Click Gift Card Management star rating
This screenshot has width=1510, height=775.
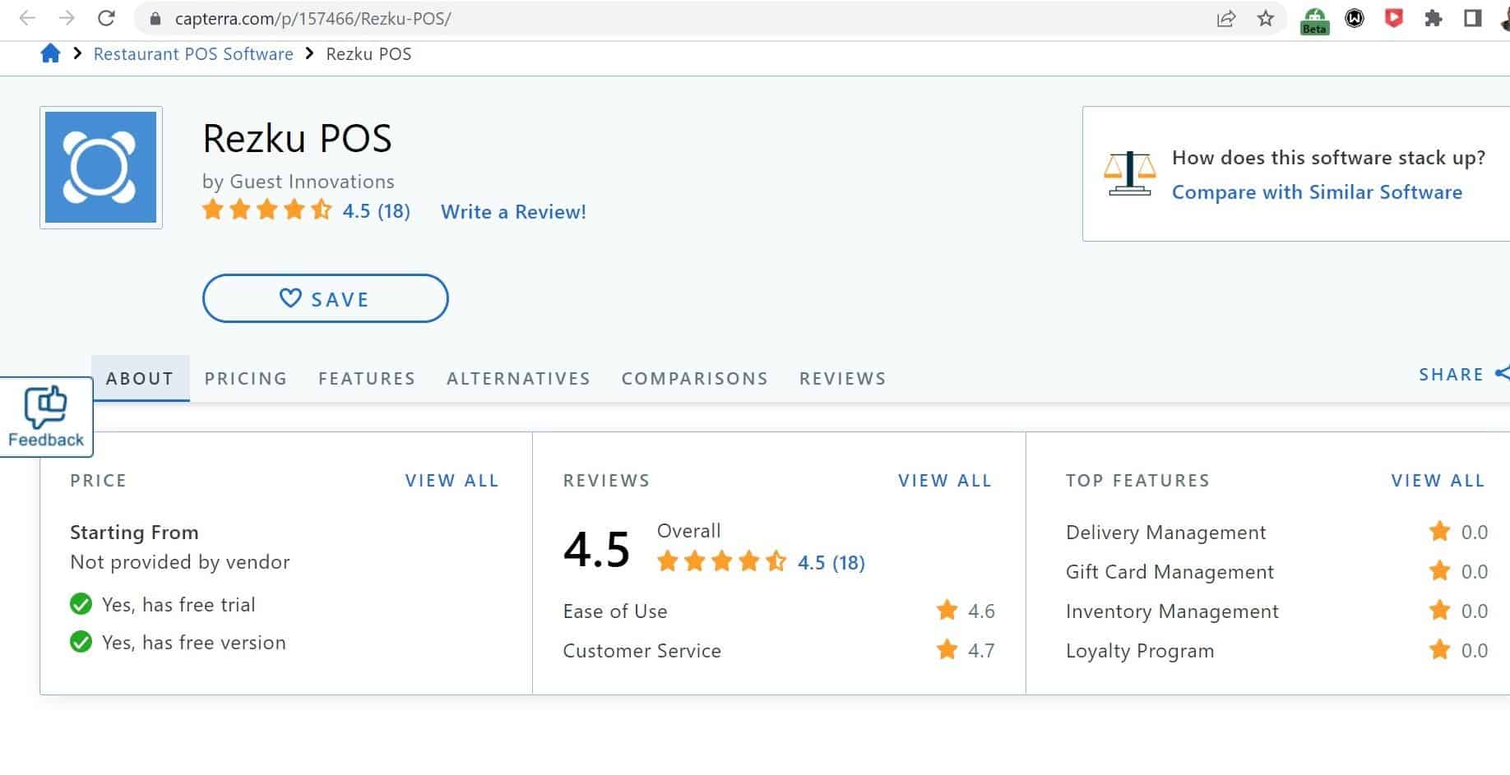[1457, 571]
